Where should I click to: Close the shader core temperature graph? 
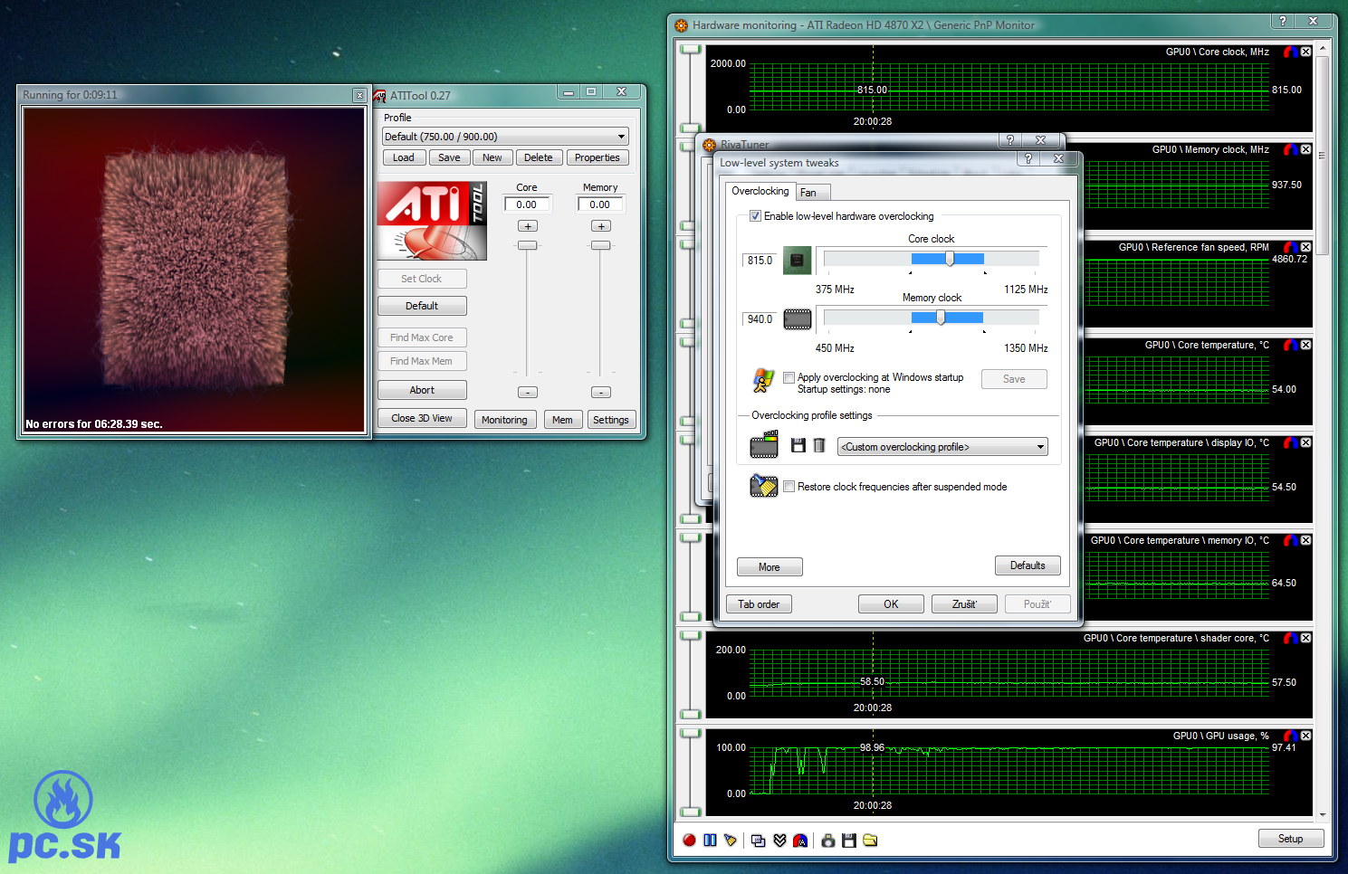[1305, 638]
